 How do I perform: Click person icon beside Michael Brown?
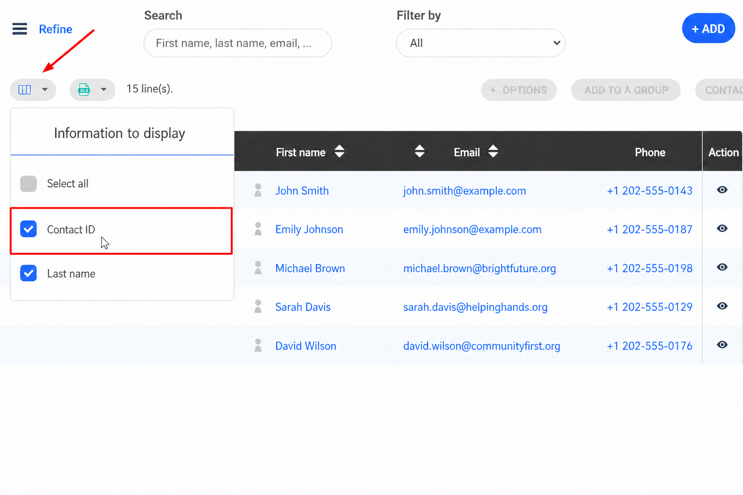pyautogui.click(x=258, y=267)
